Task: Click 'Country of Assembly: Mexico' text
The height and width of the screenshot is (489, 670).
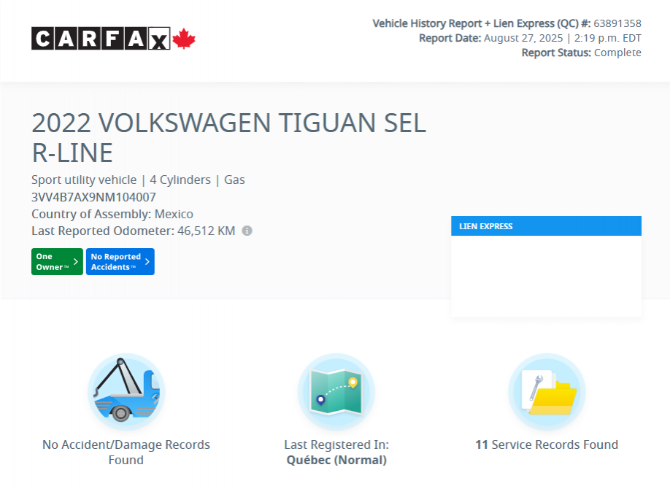Action: [x=112, y=214]
